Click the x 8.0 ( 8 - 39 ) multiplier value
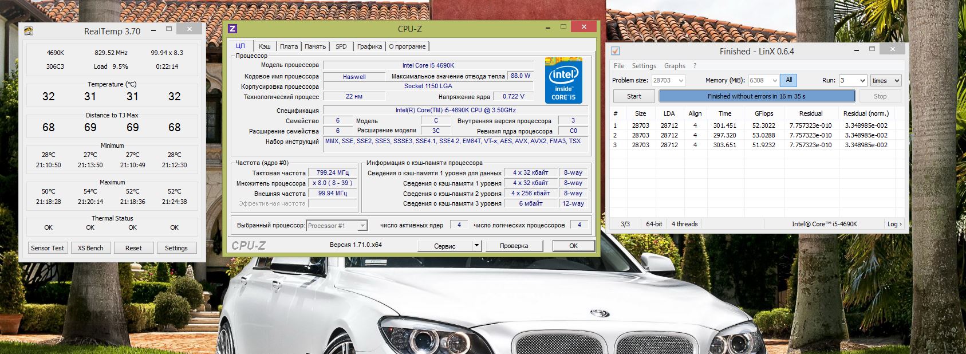Image resolution: width=966 pixels, height=354 pixels. coord(333,183)
